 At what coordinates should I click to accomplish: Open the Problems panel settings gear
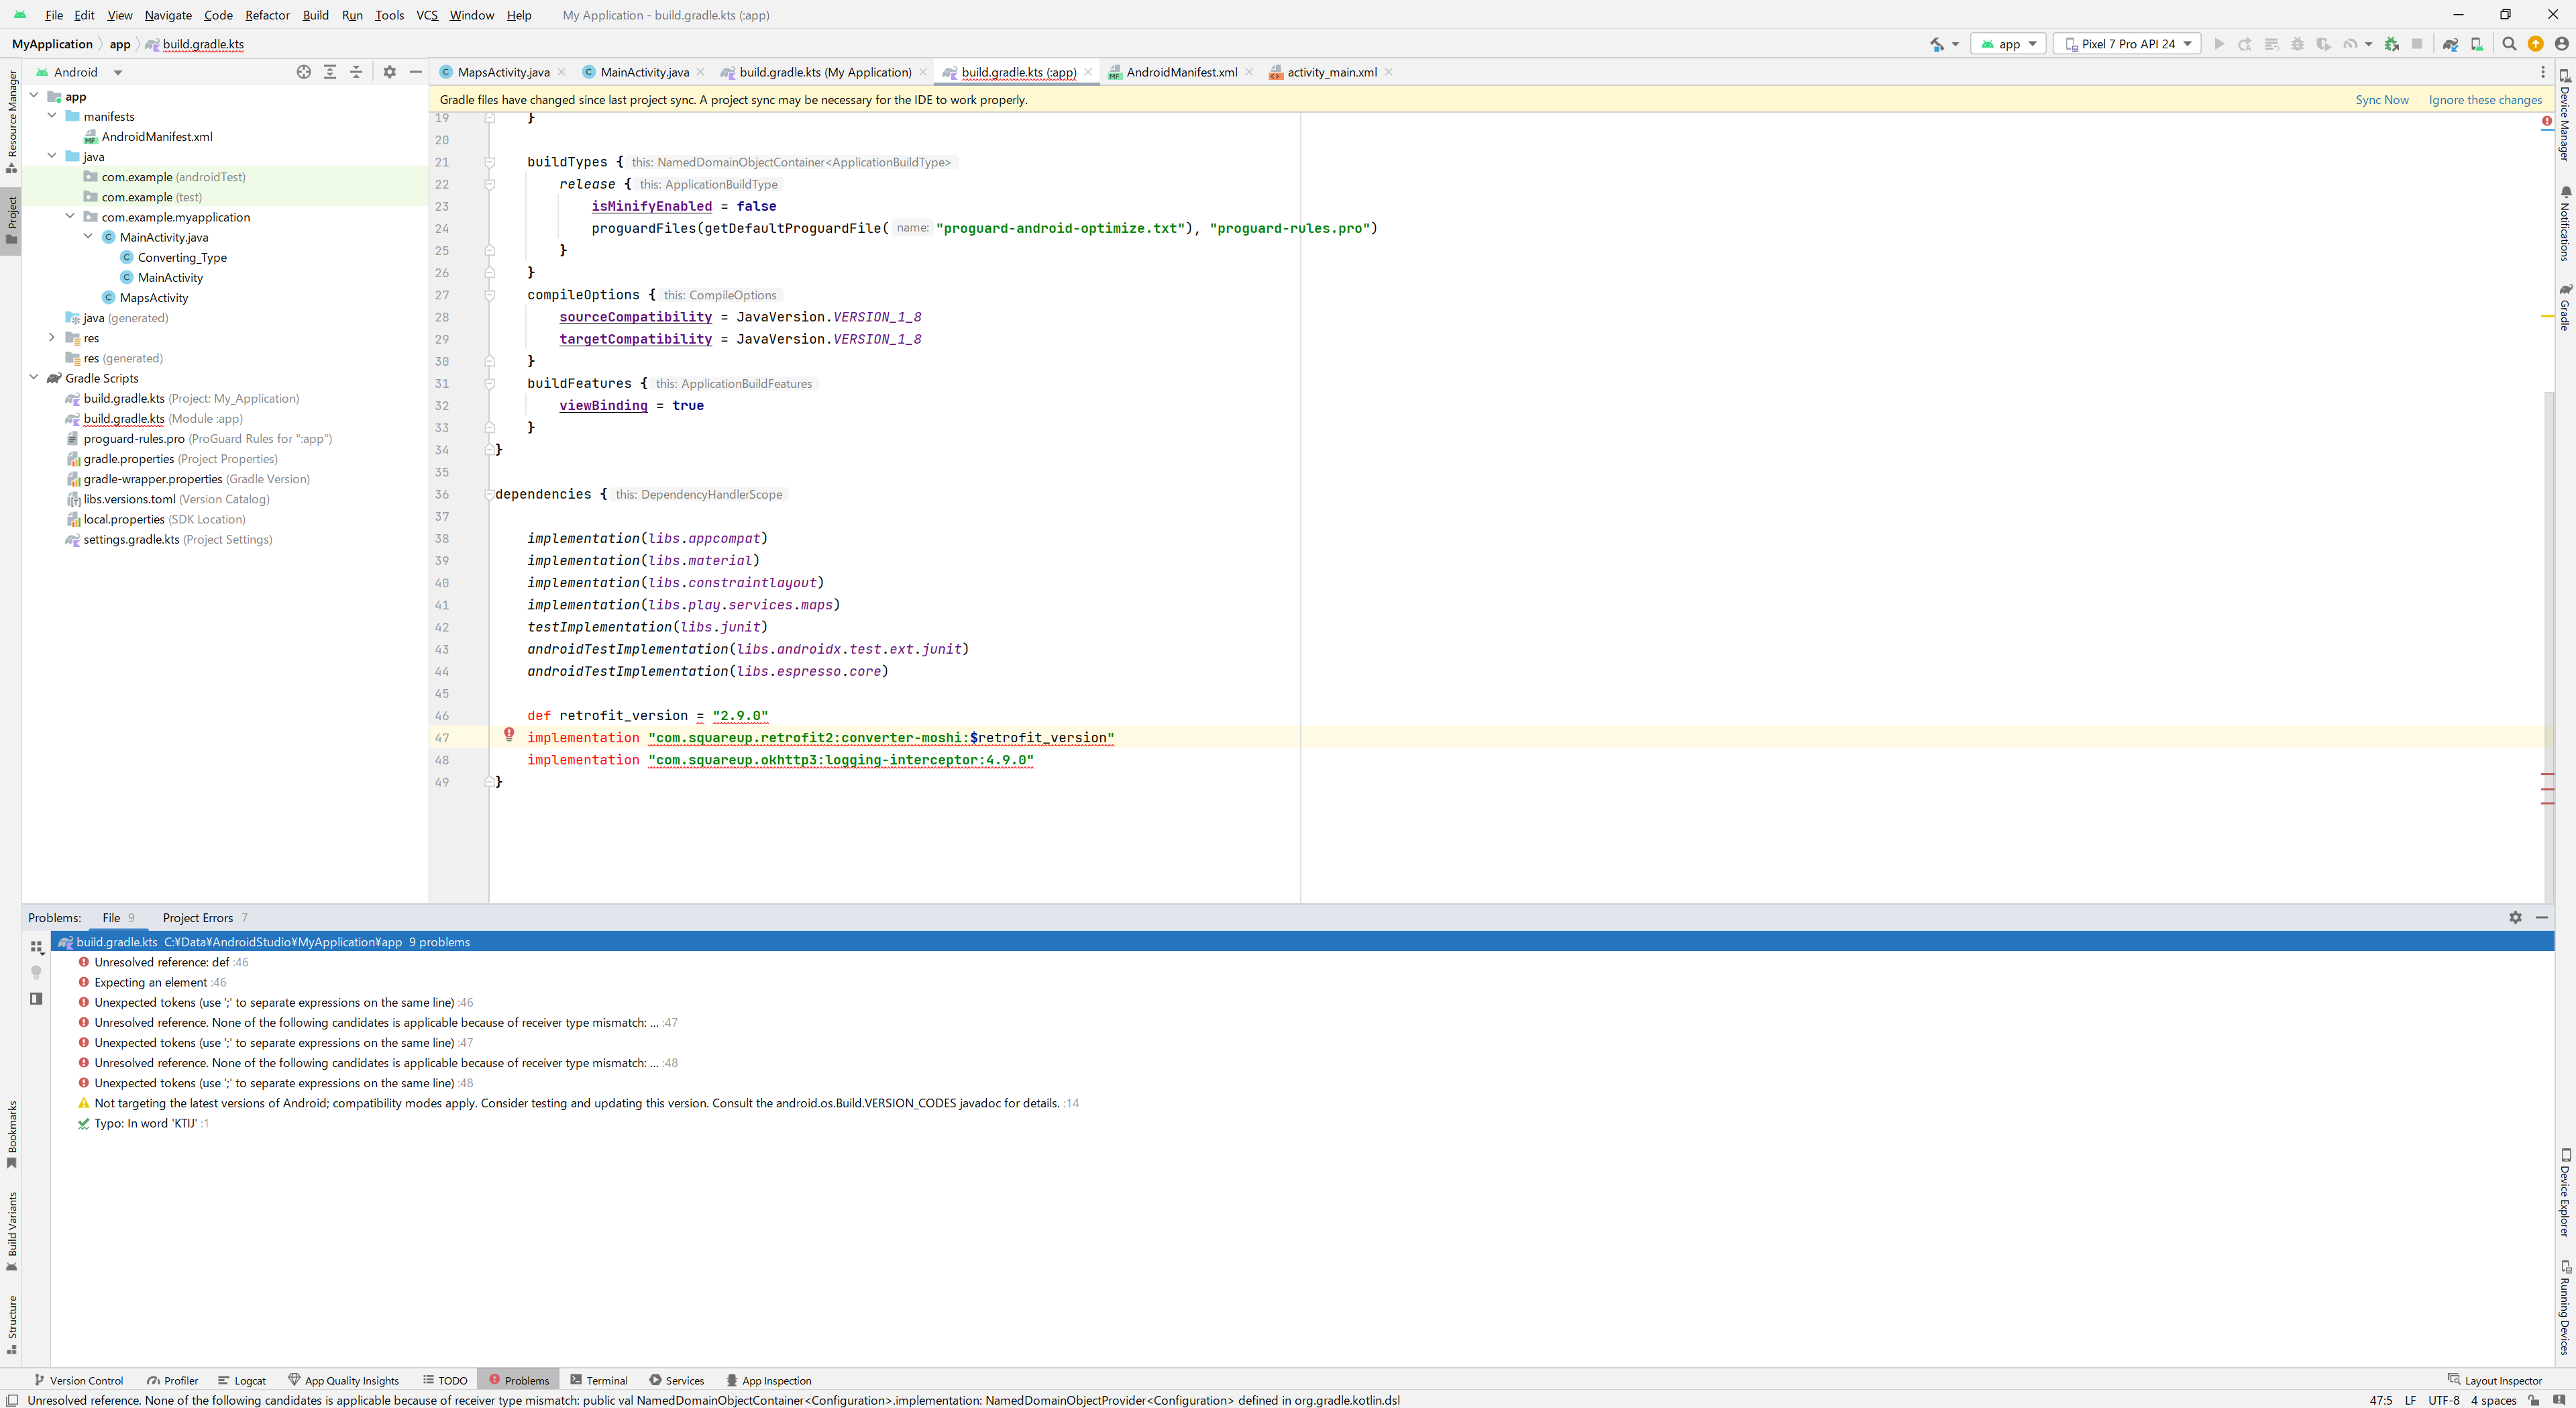tap(2515, 917)
